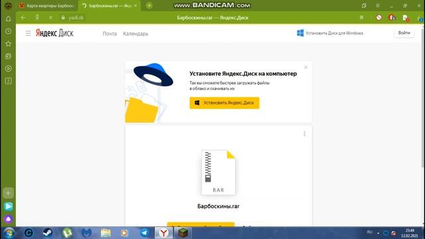
Task: Go back with the arrow button
Action: point(23,18)
